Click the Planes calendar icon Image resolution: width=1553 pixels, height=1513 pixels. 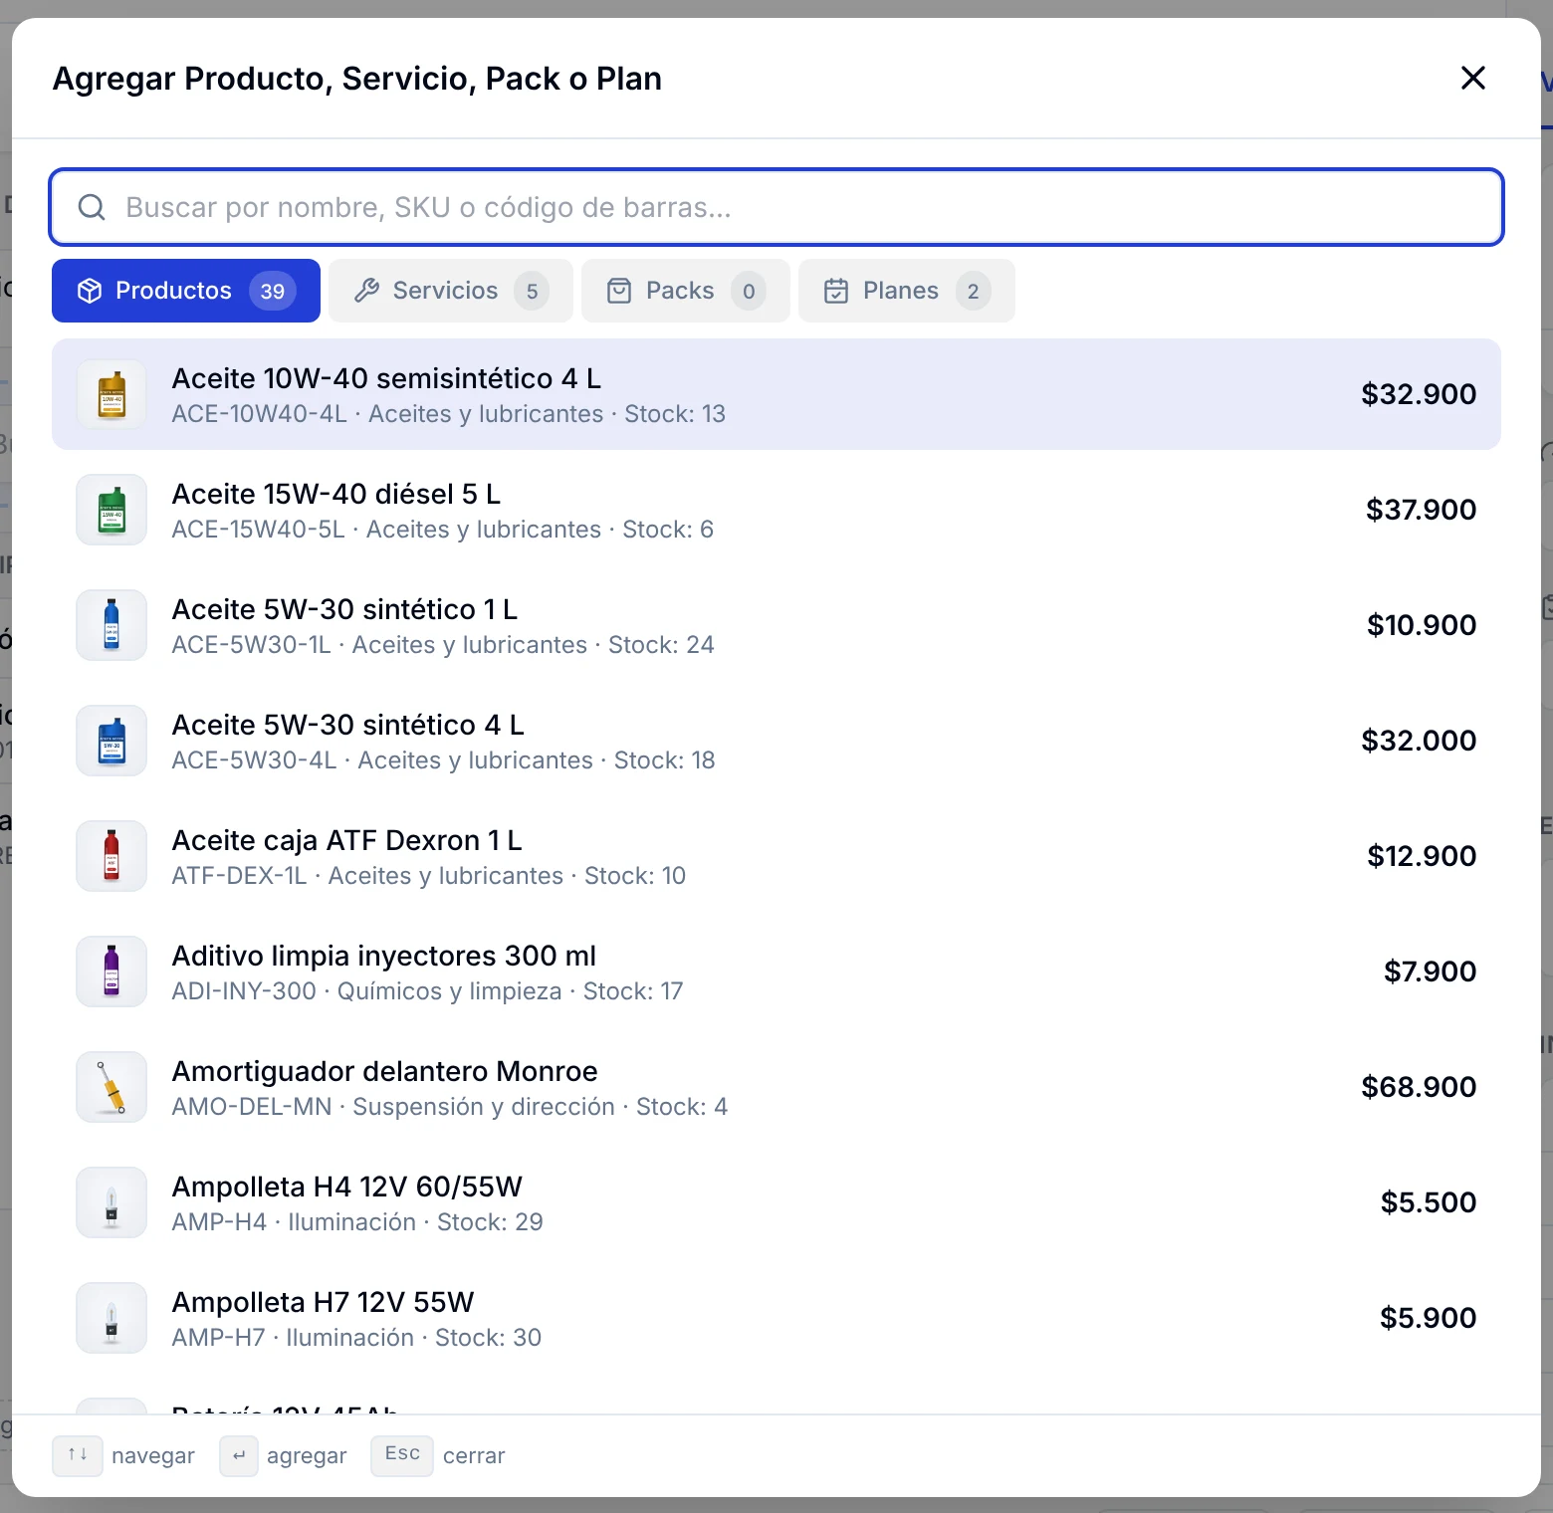pyautogui.click(x=836, y=291)
